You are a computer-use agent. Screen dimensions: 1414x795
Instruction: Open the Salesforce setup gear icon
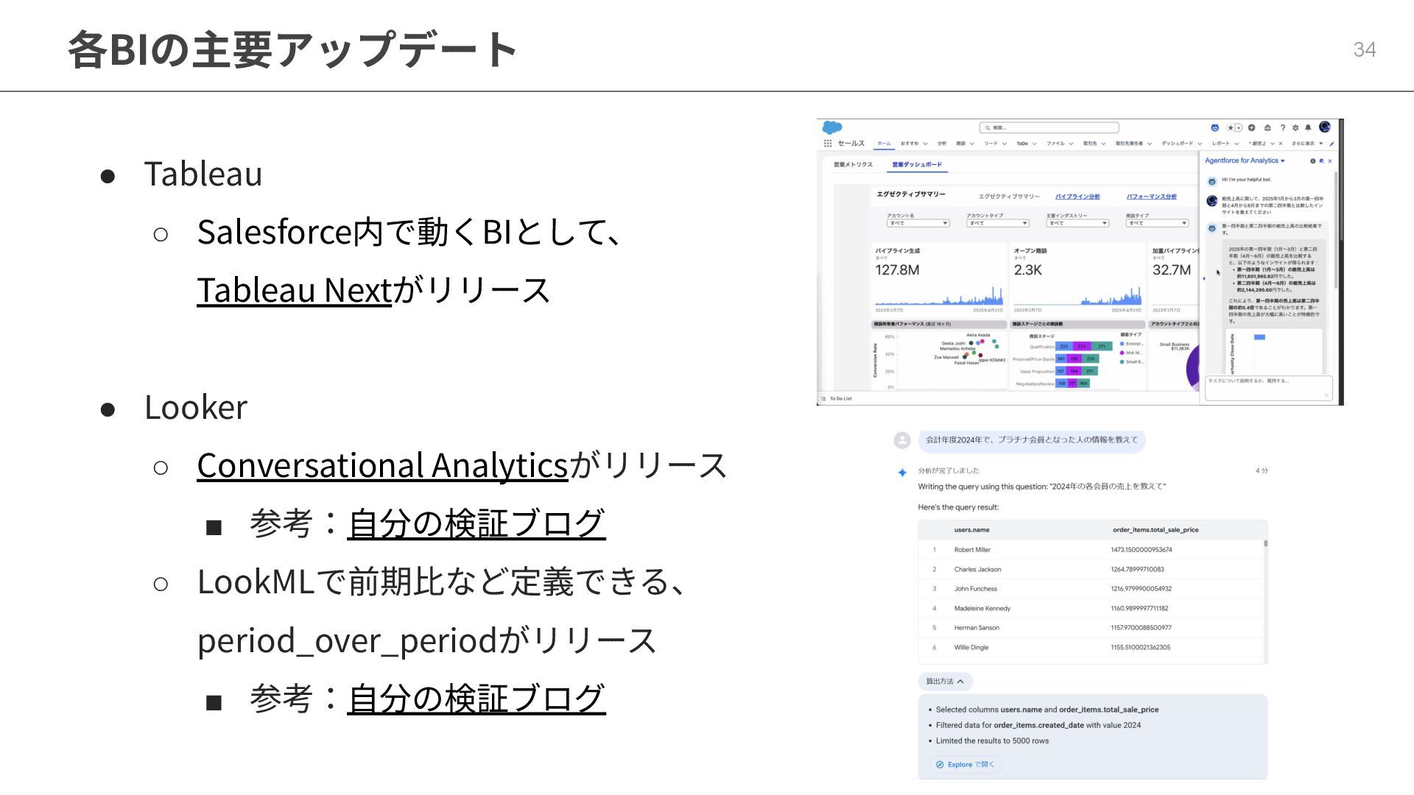click(1295, 128)
